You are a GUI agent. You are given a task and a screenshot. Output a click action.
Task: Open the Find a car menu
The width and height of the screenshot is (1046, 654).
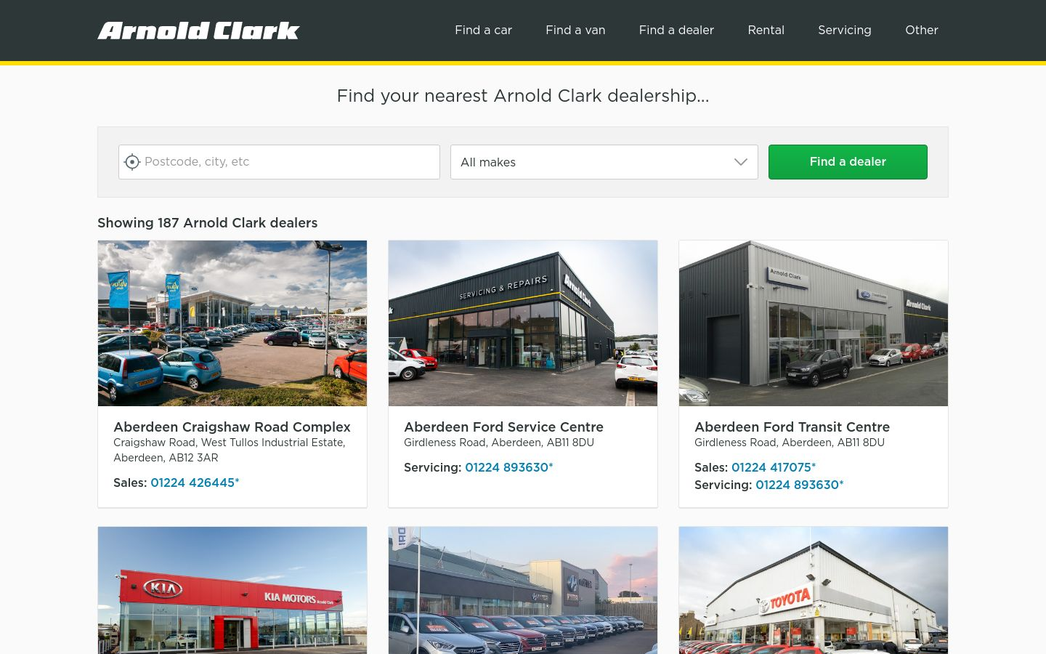click(x=483, y=30)
